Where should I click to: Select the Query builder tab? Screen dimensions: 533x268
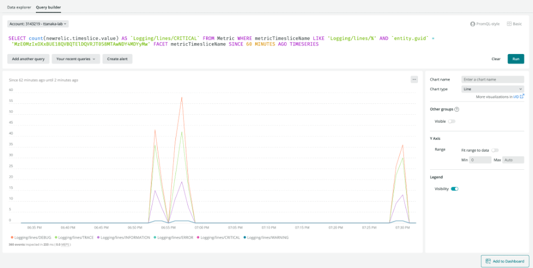coord(48,7)
